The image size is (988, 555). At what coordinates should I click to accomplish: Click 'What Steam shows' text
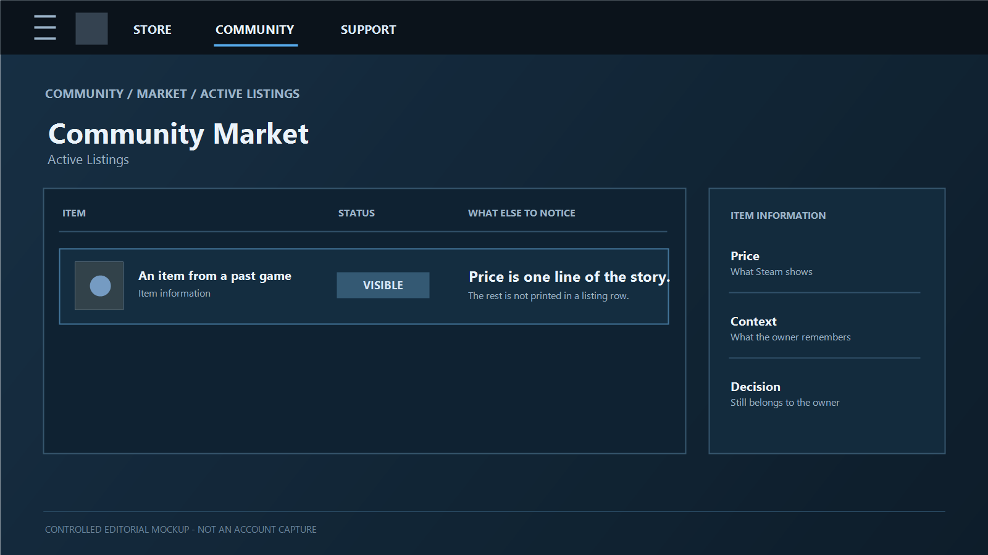click(x=771, y=272)
